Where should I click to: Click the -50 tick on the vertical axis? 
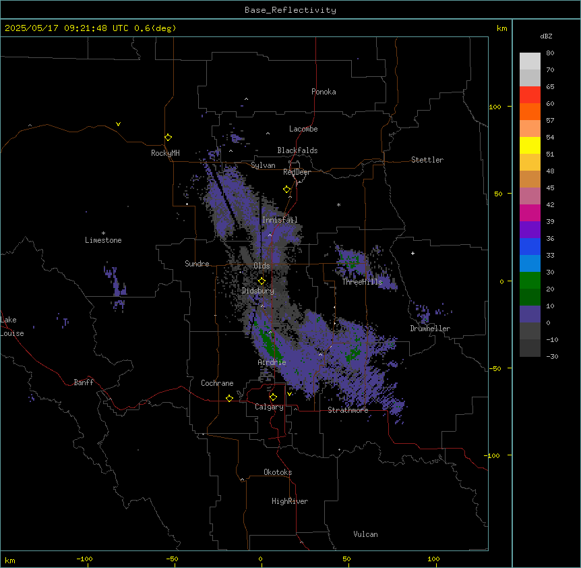[495, 368]
